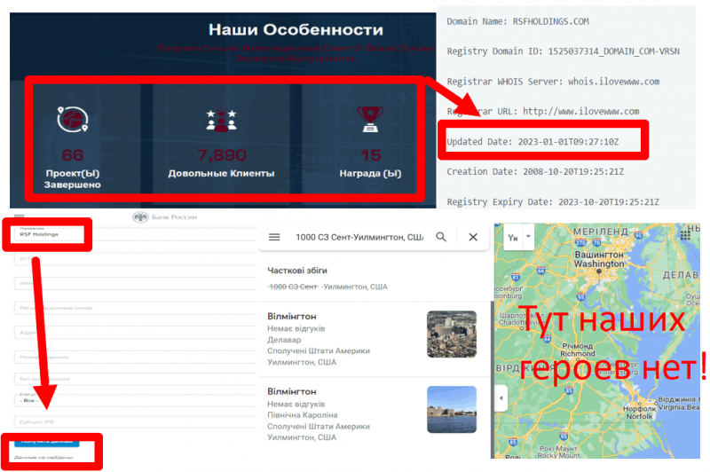Click the Субъект РФ input field
The image size is (710, 472).
coord(136,421)
